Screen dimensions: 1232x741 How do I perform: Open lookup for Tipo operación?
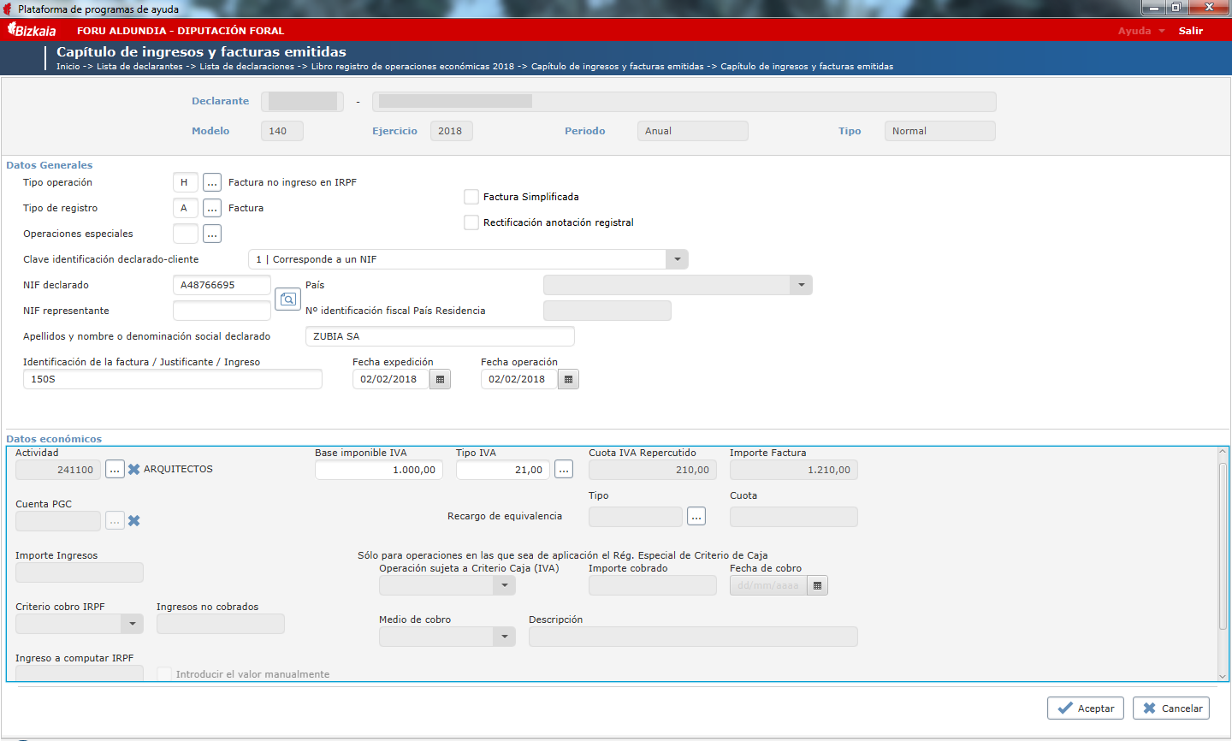[x=212, y=182]
